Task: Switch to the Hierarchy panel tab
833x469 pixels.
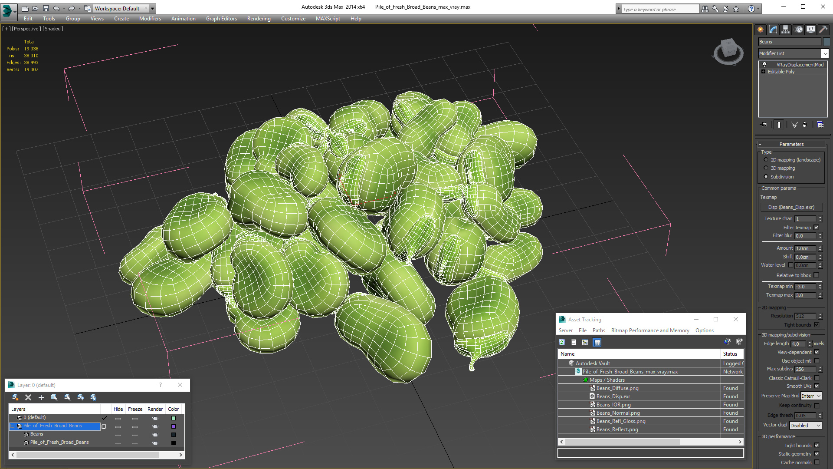Action: pyautogui.click(x=785, y=30)
